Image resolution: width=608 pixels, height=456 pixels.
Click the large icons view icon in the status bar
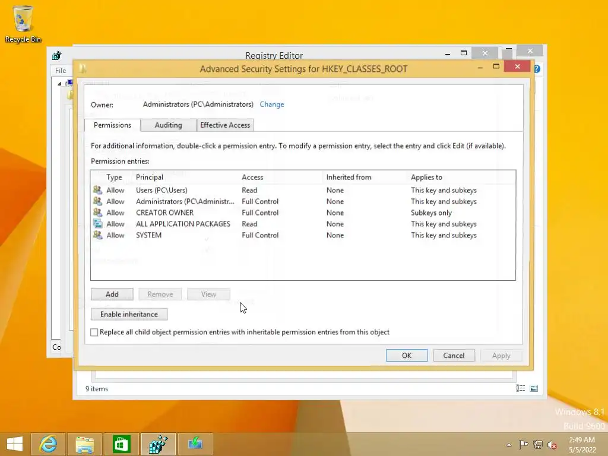point(534,388)
